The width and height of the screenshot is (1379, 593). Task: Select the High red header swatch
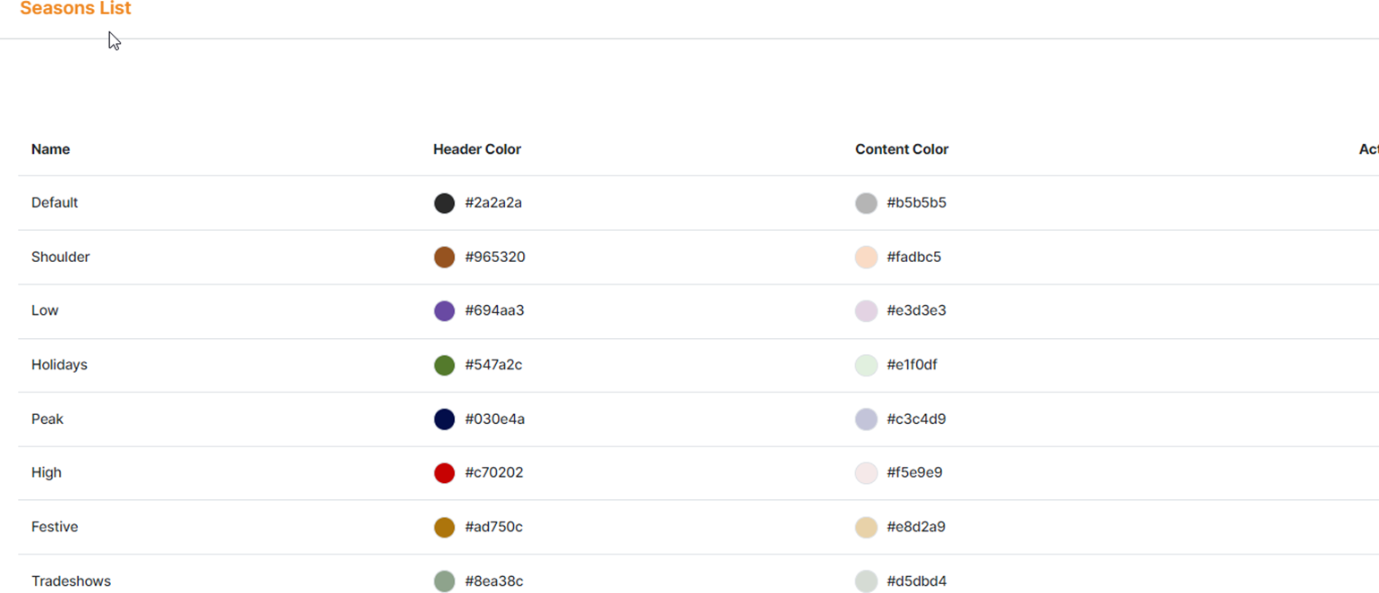444,473
